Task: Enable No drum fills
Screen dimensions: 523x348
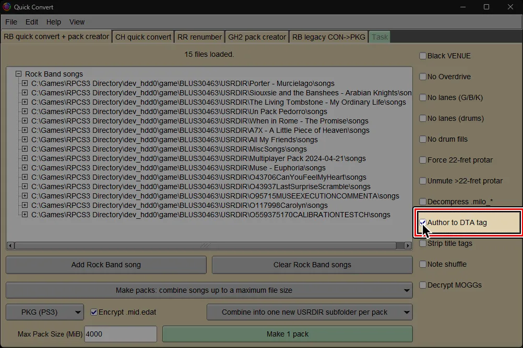Action: coord(422,139)
